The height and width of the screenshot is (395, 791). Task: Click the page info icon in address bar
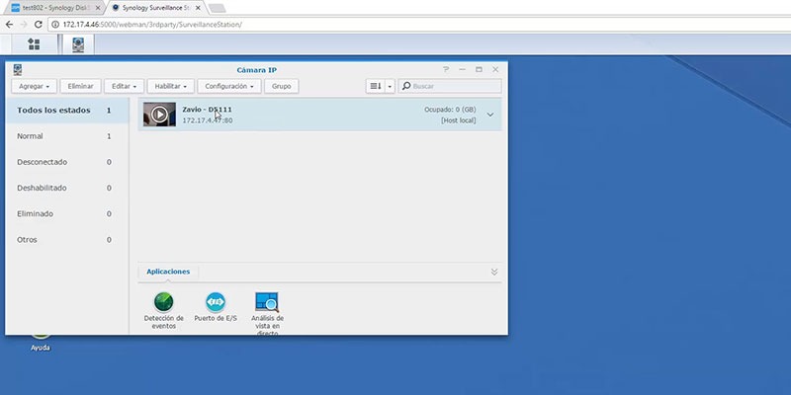point(55,24)
